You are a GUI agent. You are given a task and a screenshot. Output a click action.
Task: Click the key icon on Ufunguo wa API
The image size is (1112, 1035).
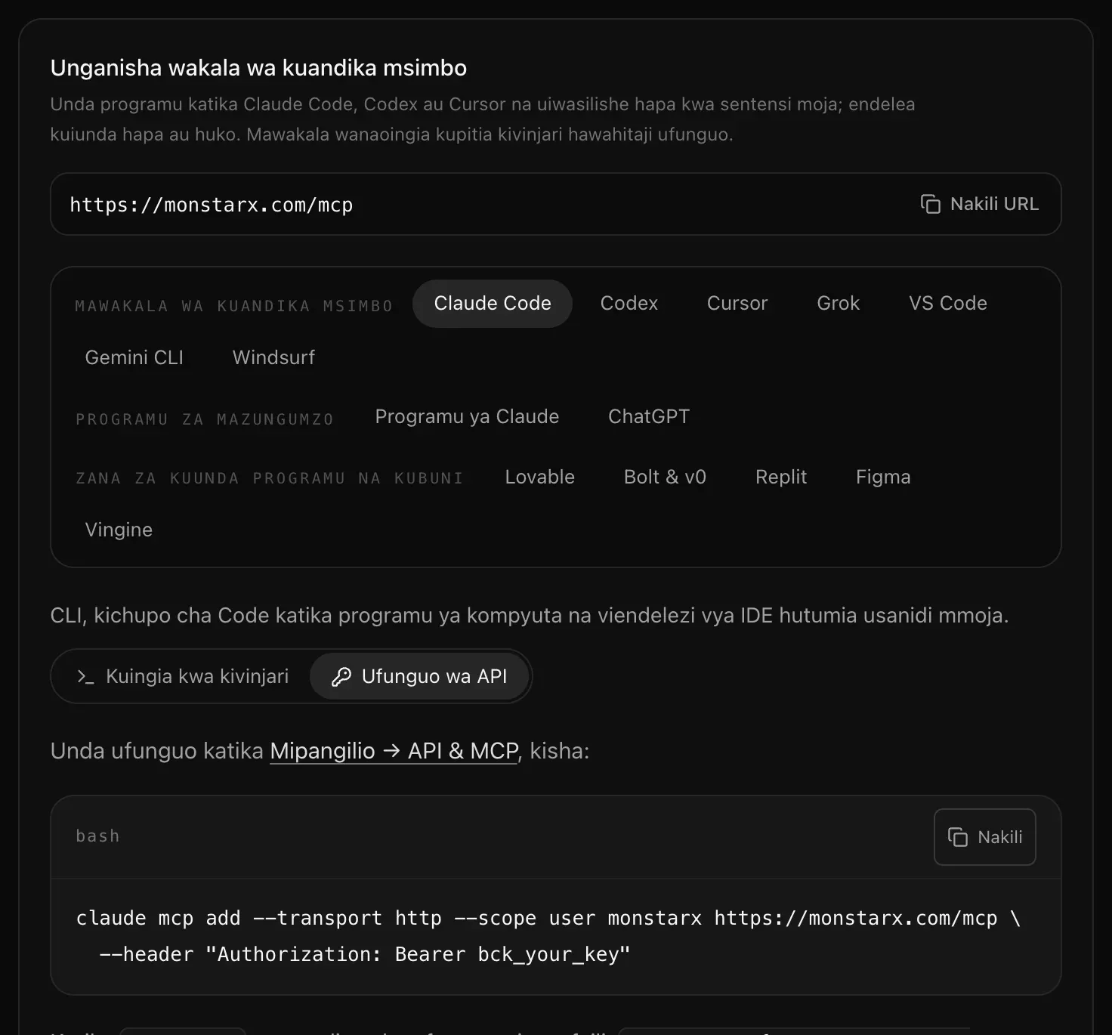341,676
